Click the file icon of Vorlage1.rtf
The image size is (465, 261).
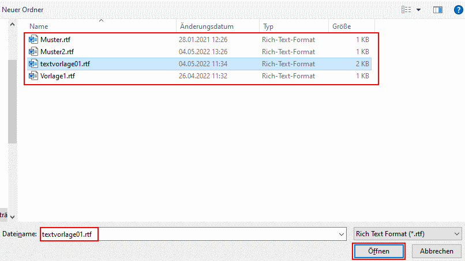[33, 76]
